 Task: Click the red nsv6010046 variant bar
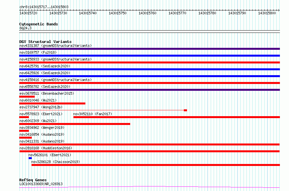(52, 103)
